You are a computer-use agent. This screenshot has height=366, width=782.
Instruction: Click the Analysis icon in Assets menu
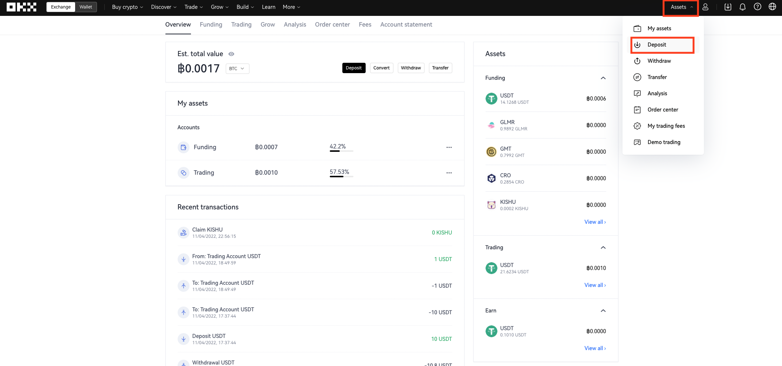coord(637,93)
